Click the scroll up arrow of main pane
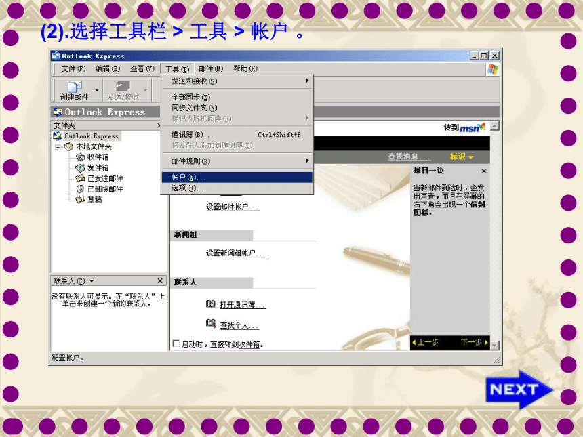The image size is (583, 437). 494,125
